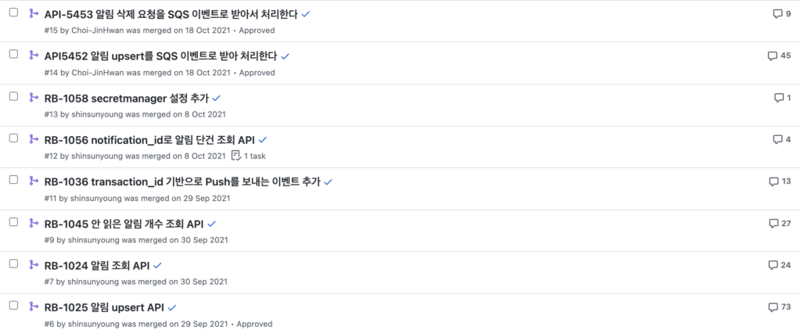Click the checkmark status beside RB-1036 title
This screenshot has width=801, height=334.
coord(329,181)
